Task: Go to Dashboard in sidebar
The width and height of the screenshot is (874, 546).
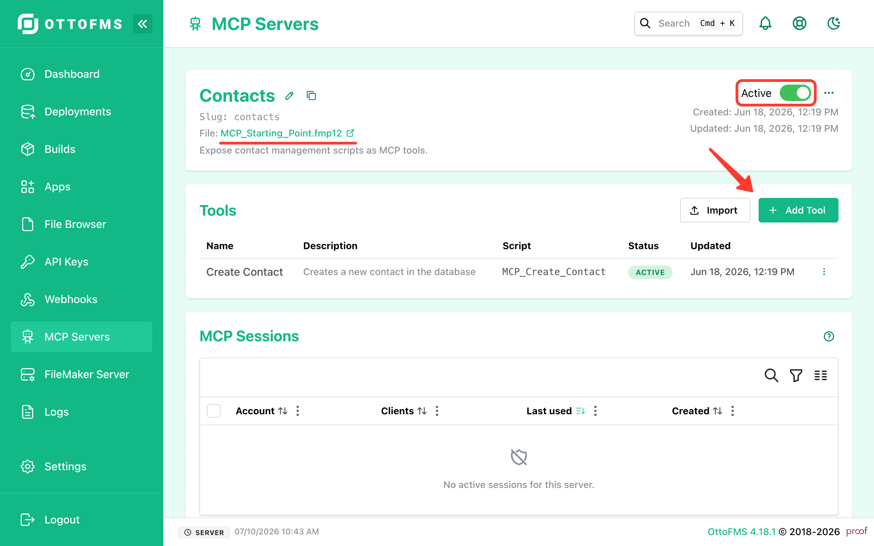Action: [82, 74]
